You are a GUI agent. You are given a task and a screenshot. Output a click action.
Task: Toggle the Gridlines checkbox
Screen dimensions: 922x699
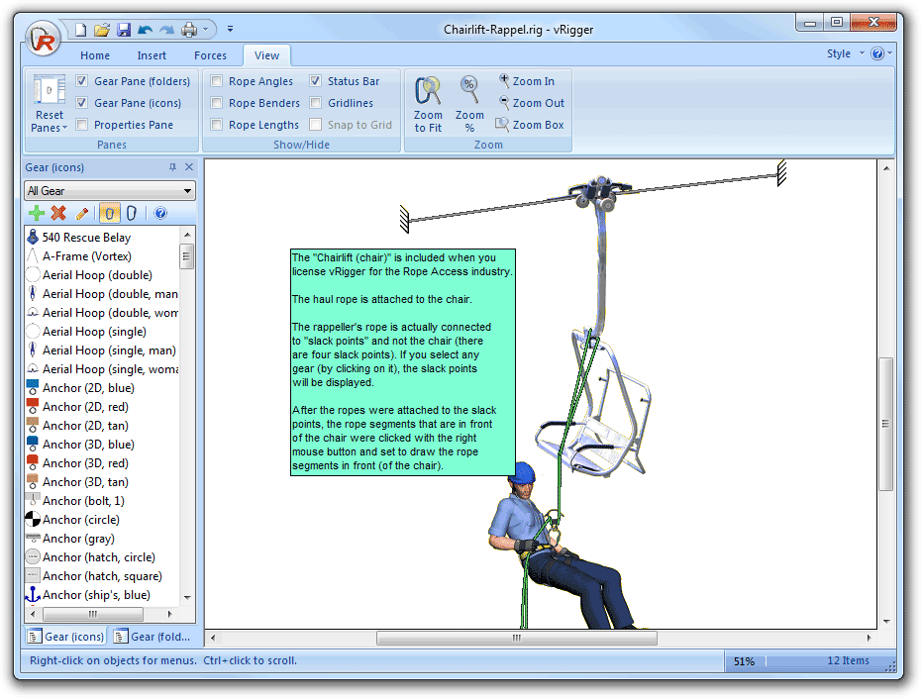(x=316, y=103)
